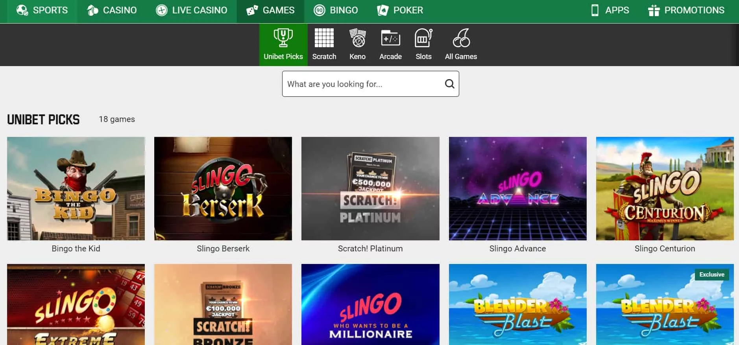Click the Games dice icon

(x=252, y=10)
